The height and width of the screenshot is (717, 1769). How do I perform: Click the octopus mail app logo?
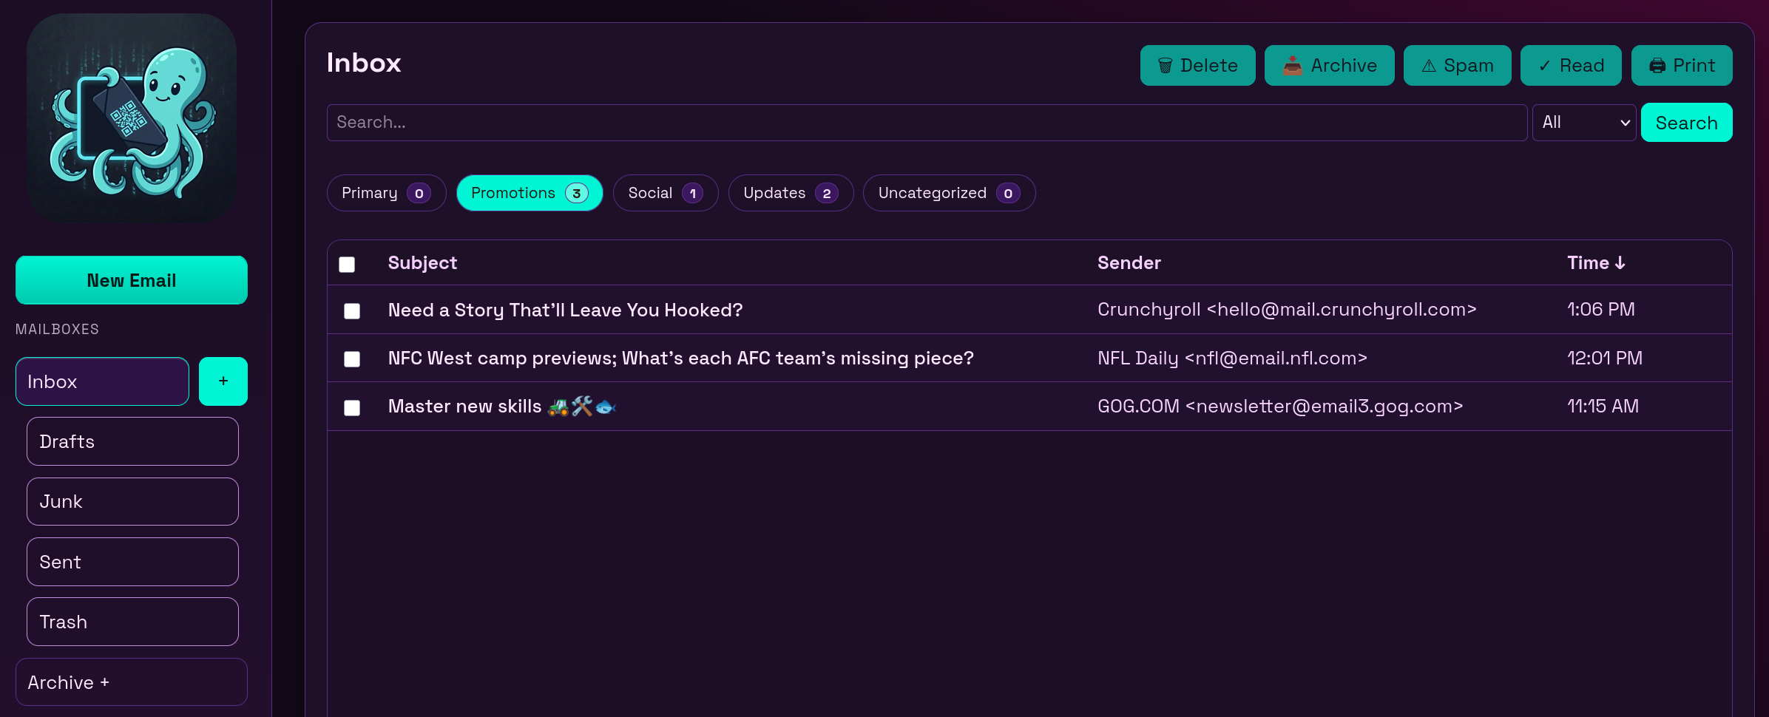(x=132, y=118)
